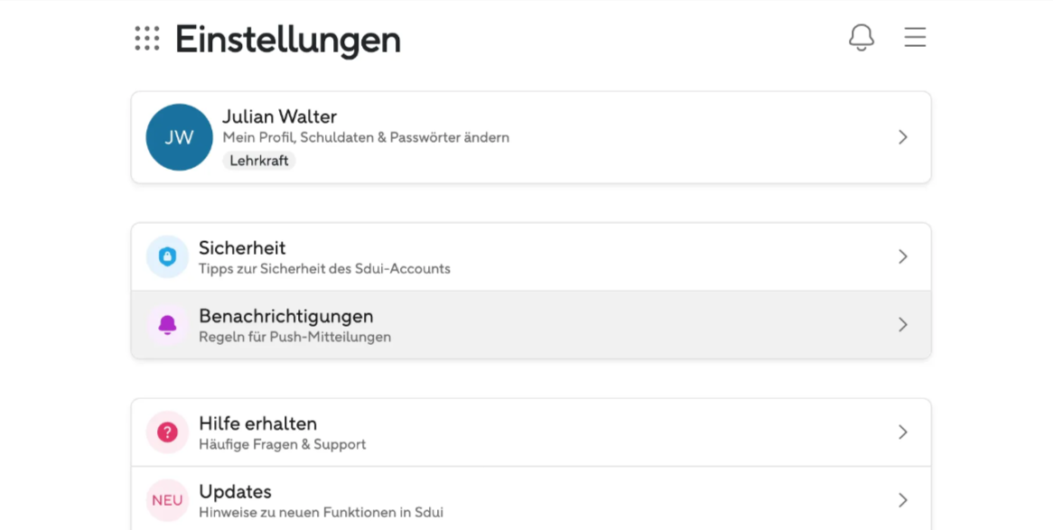Open the Benachrichtigungen settings entry
This screenshot has width=1053, height=530.
[531, 324]
